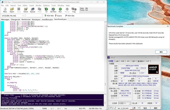Image resolution: width=170 pixels, height=110 pixels.
Task: Open the Render menu
Action: click(39, 5)
